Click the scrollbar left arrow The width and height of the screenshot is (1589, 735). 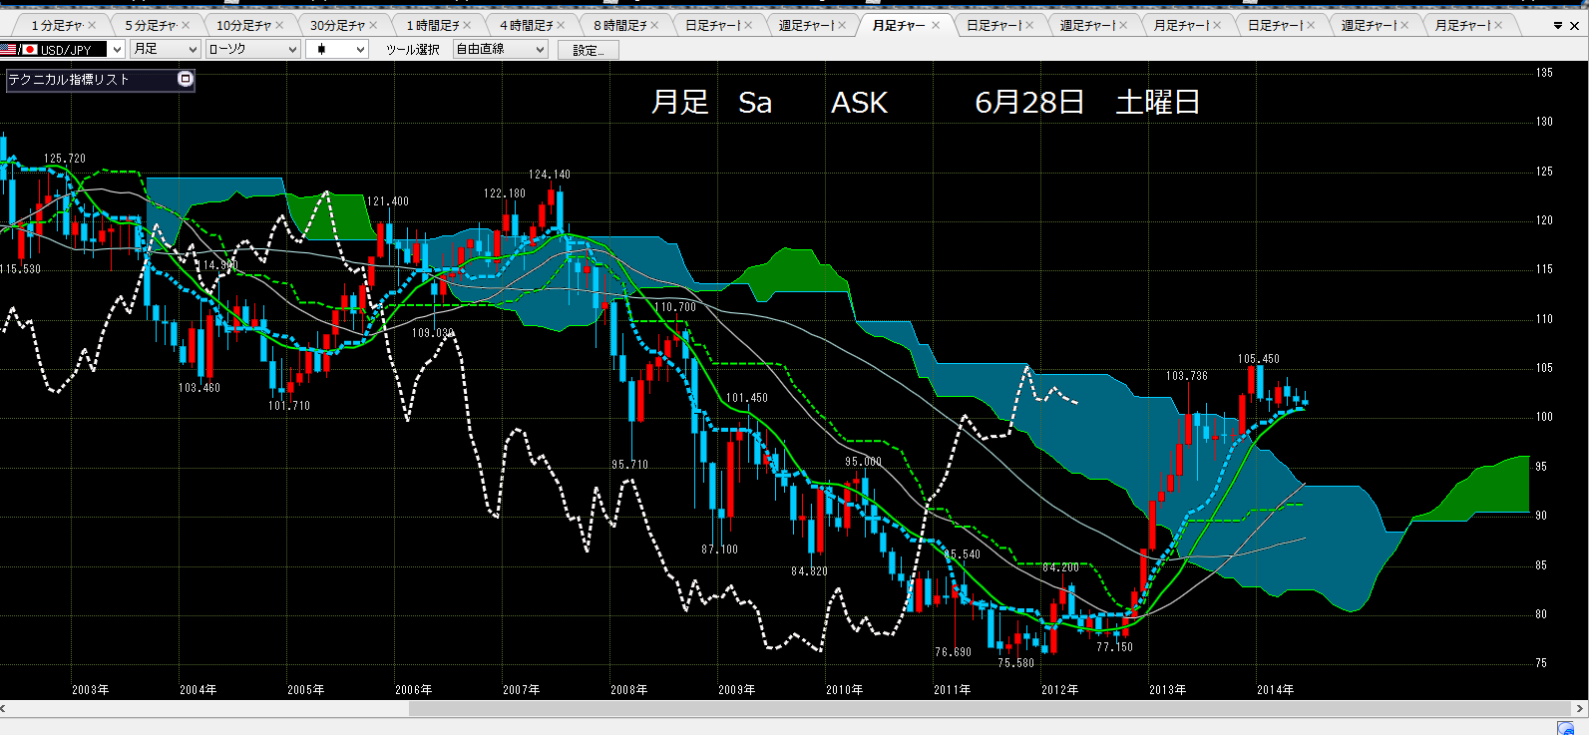click(x=4, y=709)
